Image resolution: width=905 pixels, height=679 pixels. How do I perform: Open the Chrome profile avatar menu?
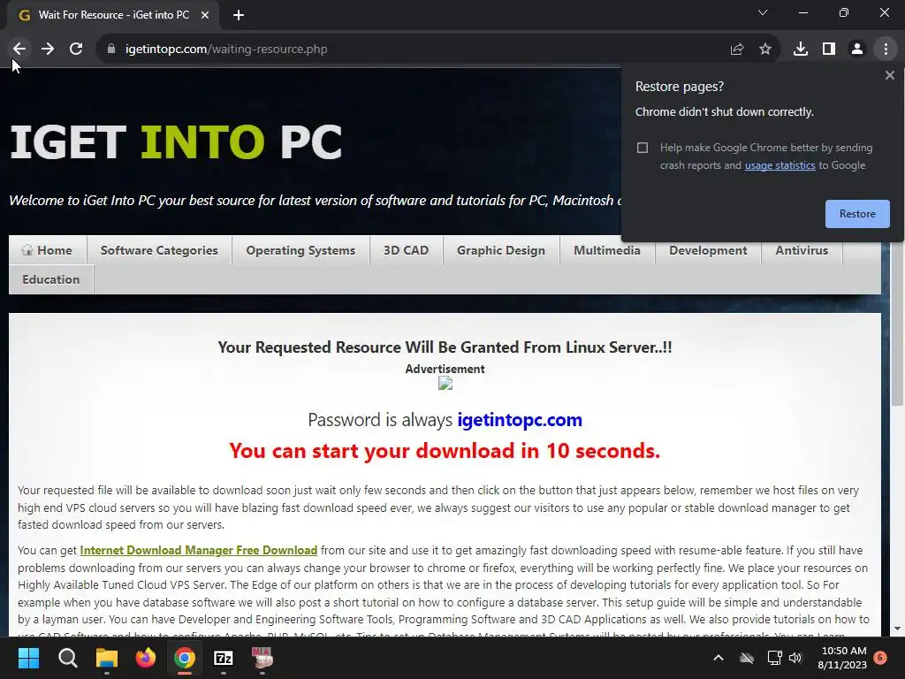point(857,50)
